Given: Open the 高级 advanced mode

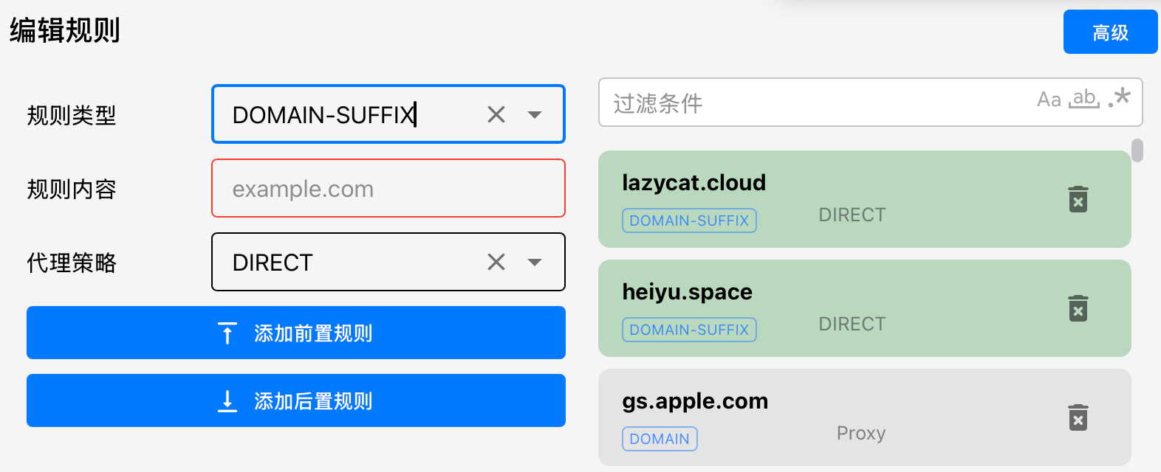Looking at the screenshot, I should point(1110,32).
